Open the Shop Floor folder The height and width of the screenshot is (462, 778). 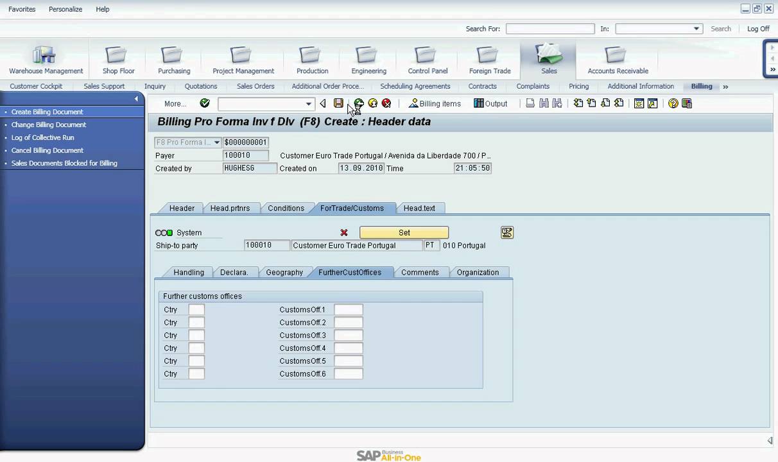tap(119, 61)
